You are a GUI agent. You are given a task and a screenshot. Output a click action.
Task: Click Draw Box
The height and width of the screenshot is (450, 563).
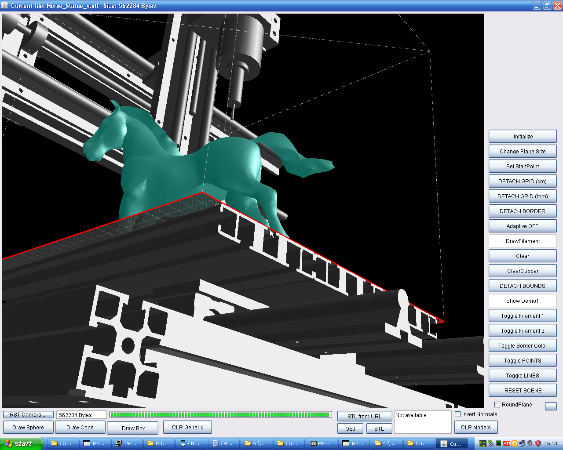(133, 428)
